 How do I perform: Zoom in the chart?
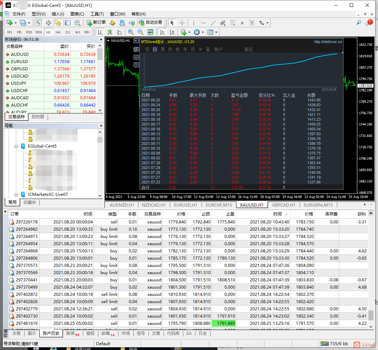point(131,32)
